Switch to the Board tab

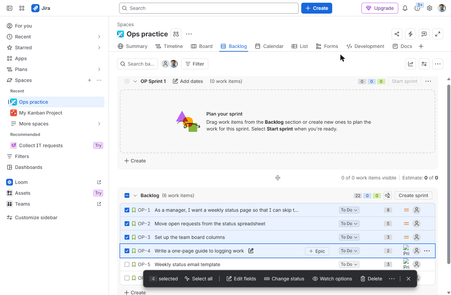point(202,46)
